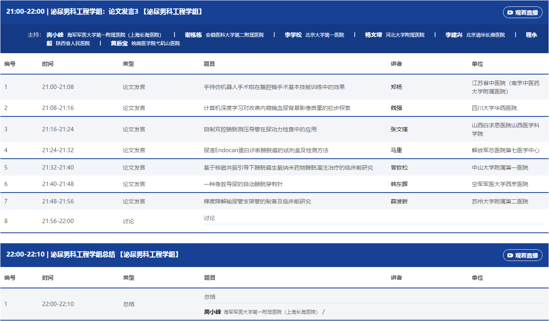This screenshot has height=321, width=549.
Task: Open the talk about 计算机深度学习 and 内窥镜 imaging
Action: point(277,108)
